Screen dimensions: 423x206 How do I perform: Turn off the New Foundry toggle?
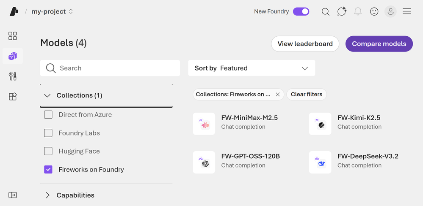(301, 12)
